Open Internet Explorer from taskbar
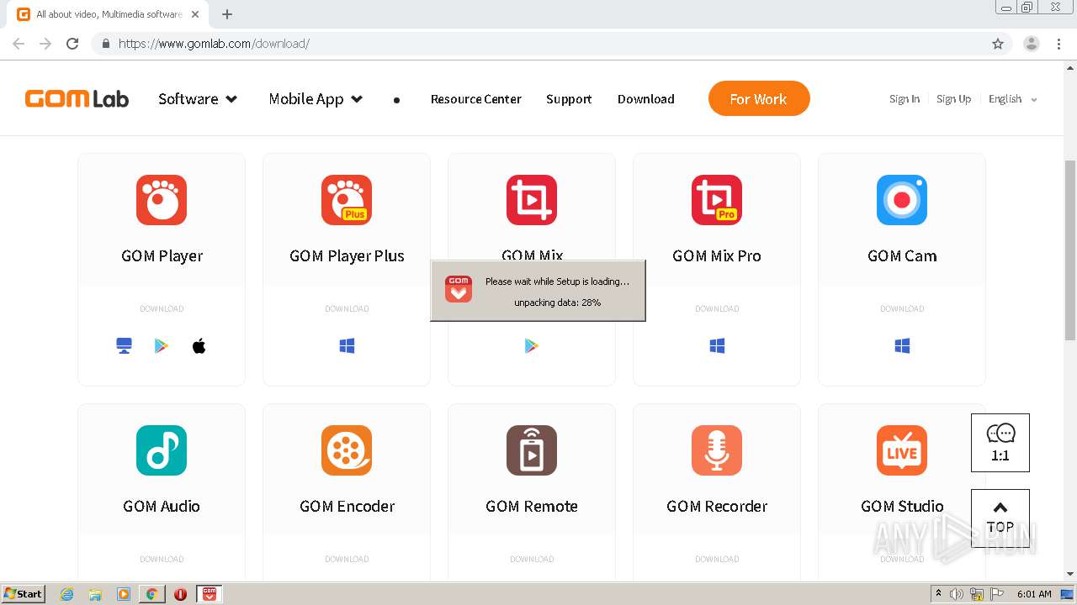 pyautogui.click(x=67, y=594)
